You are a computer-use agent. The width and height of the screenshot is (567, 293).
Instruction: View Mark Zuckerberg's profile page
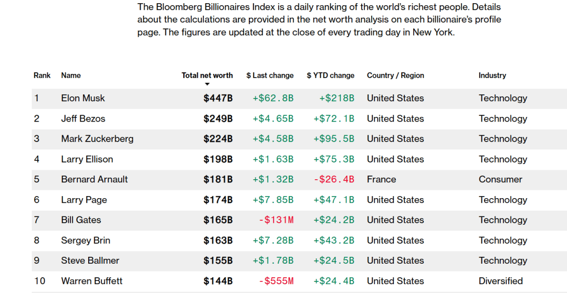pyautogui.click(x=97, y=139)
